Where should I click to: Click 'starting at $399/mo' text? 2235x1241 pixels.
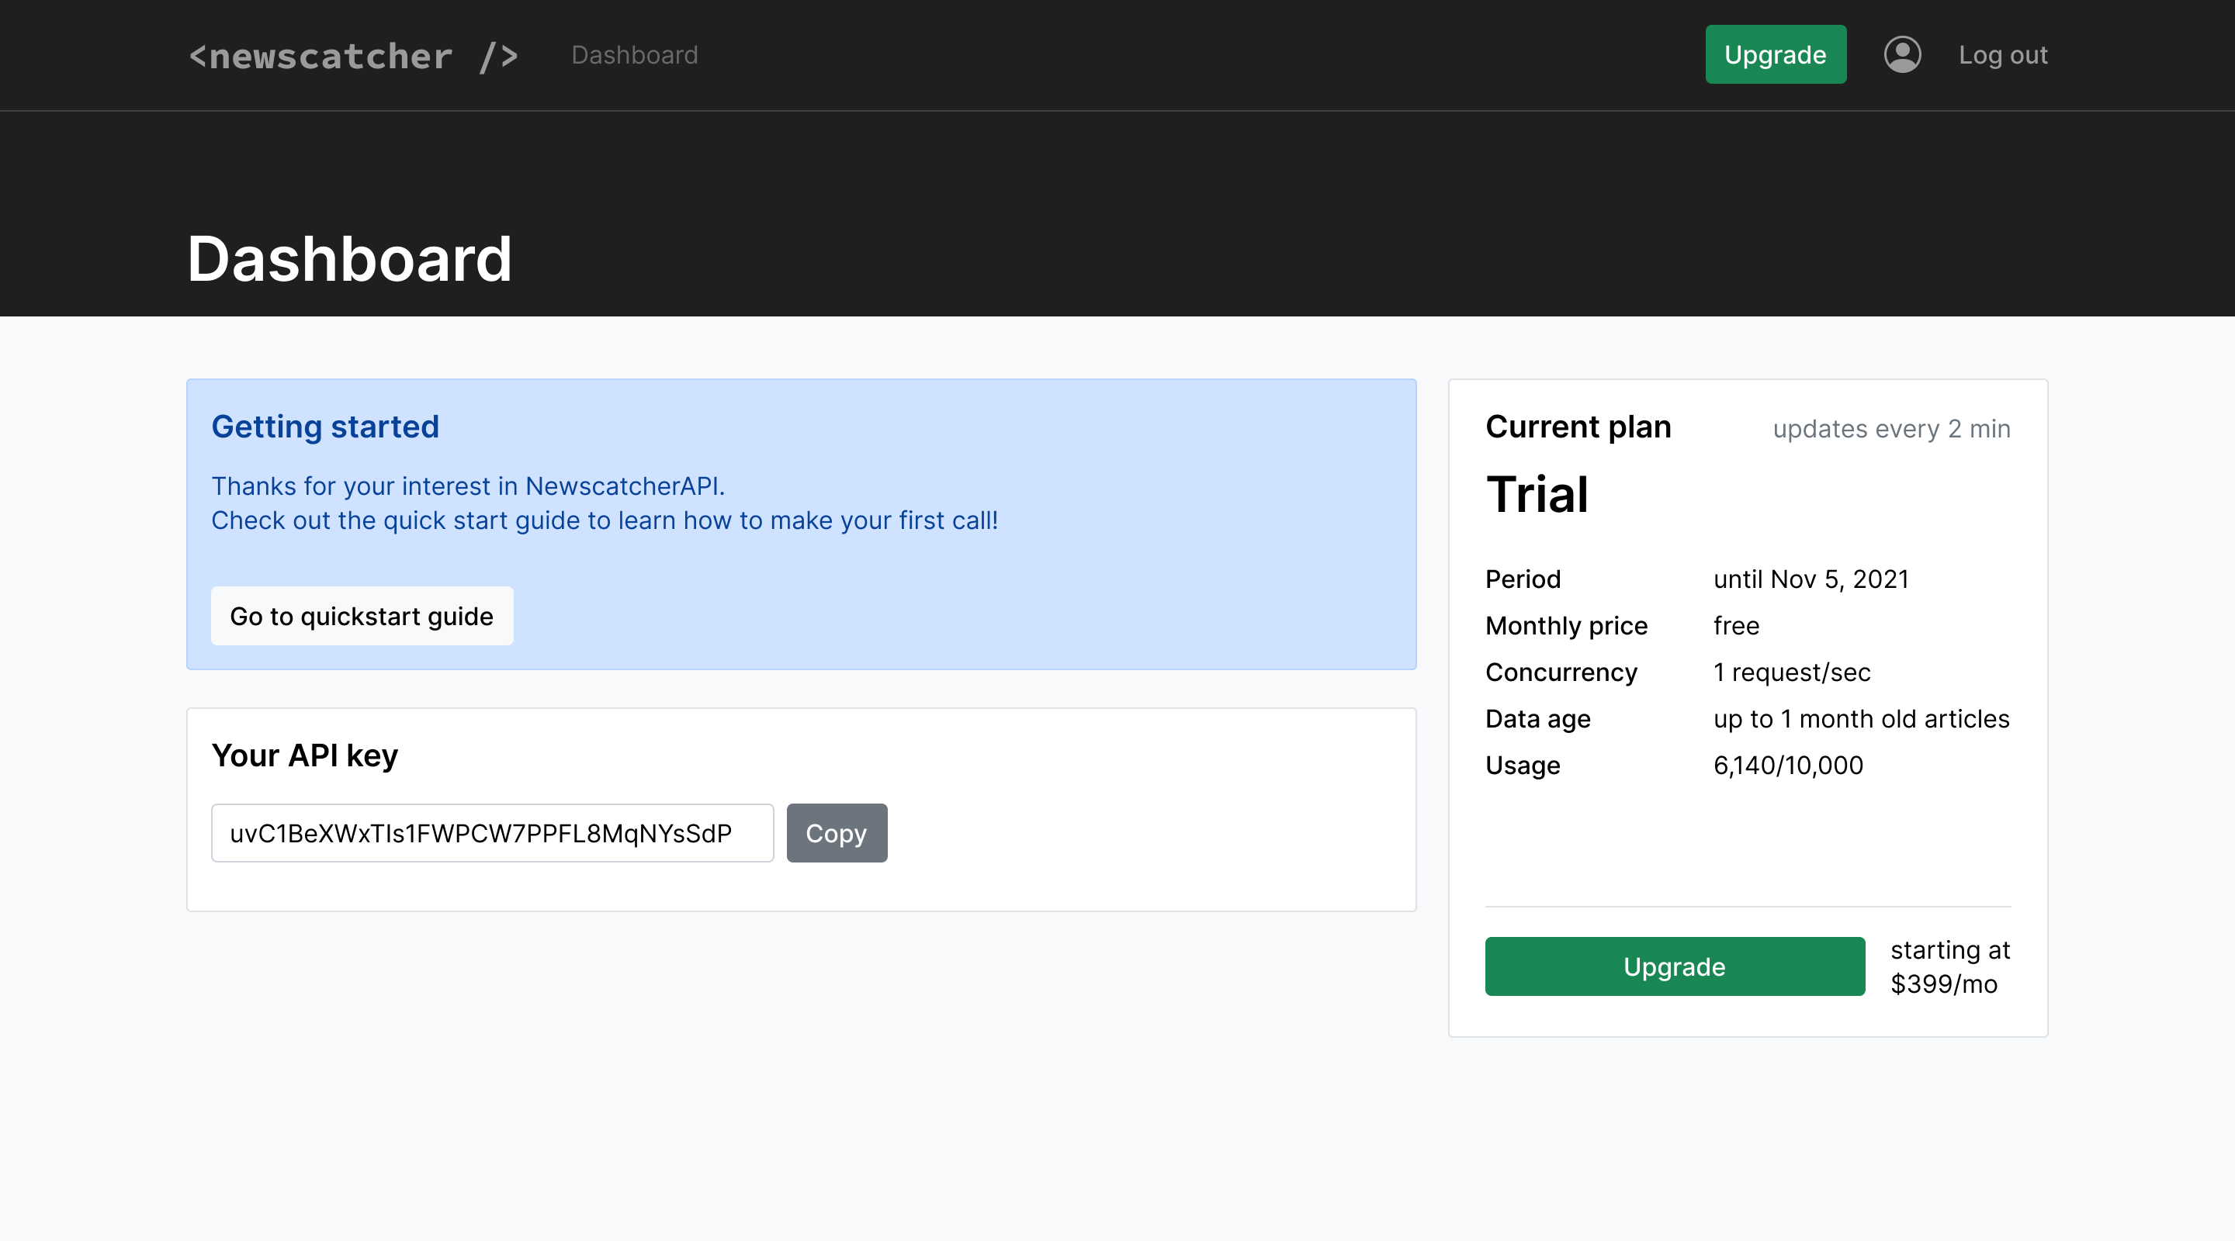click(x=1949, y=966)
